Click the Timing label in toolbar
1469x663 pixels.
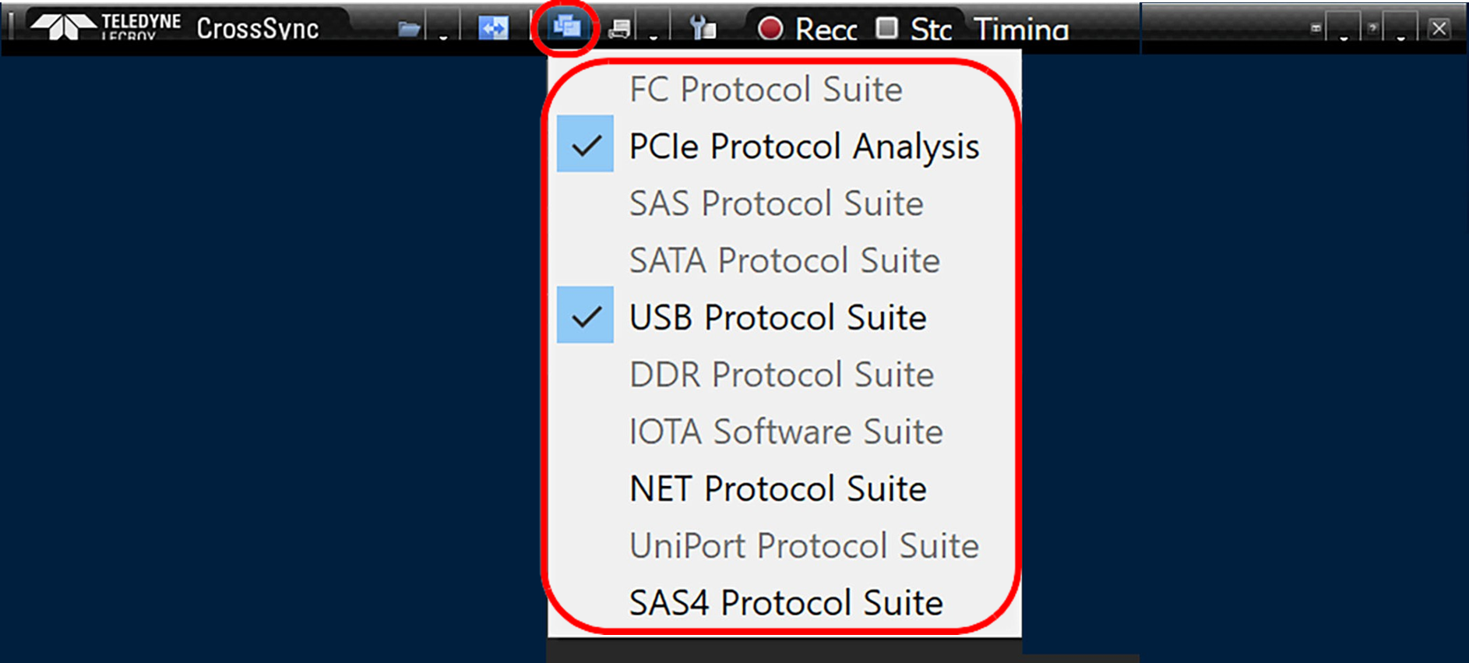point(1021,30)
